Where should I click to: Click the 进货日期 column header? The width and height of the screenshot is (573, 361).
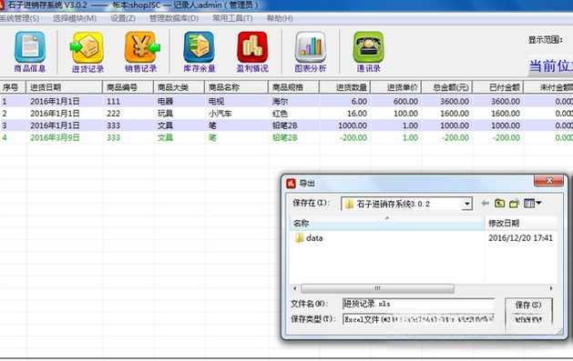pos(65,87)
